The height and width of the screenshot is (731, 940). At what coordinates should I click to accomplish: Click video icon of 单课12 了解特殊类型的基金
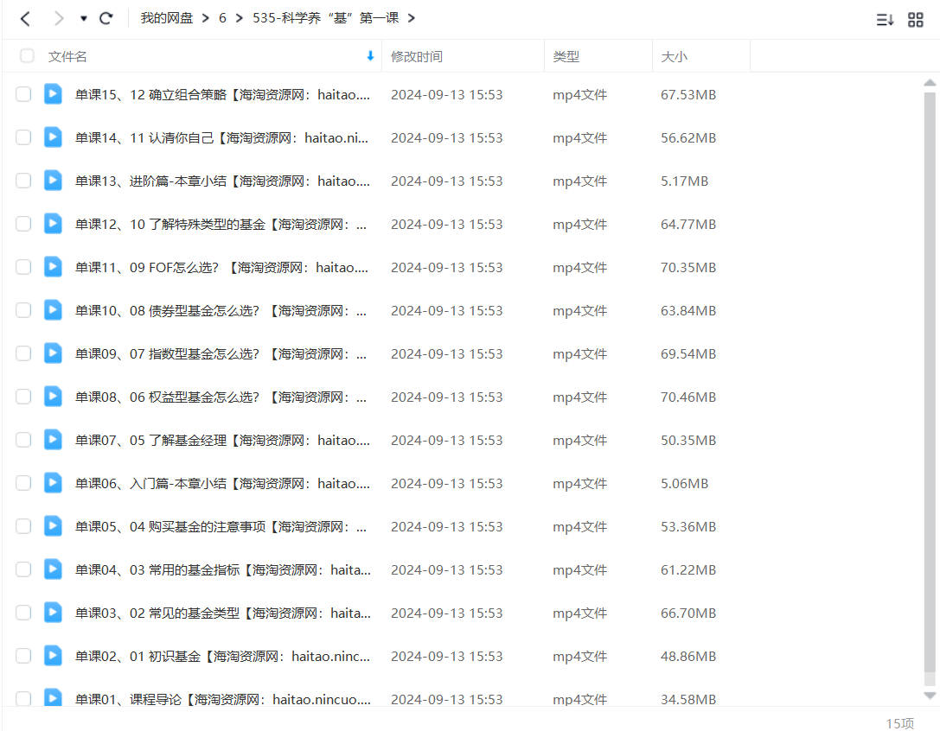pyautogui.click(x=53, y=224)
